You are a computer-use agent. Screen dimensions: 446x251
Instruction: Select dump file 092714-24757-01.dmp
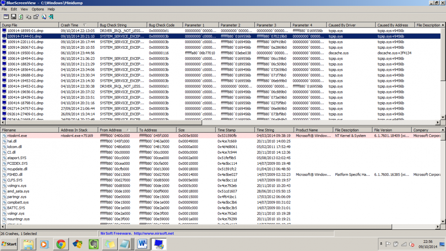[x=25, y=109]
